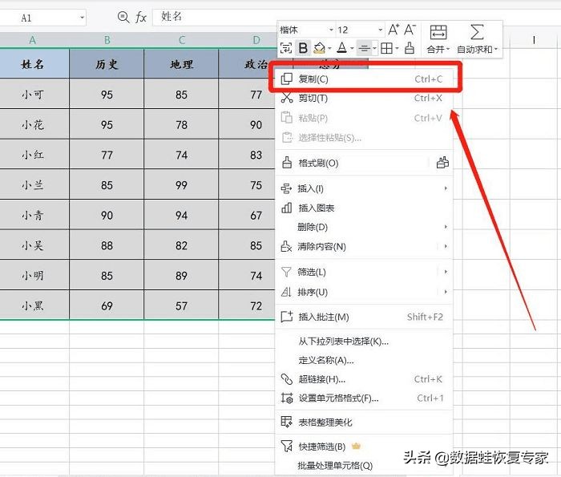Select the 历史 header cell

pos(107,63)
